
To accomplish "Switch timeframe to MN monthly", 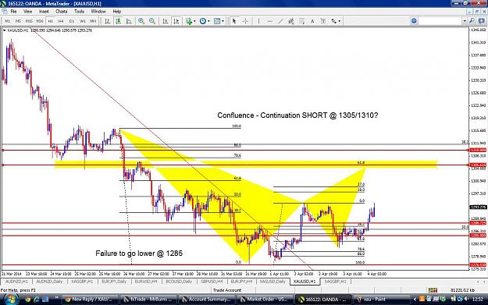I will click(x=93, y=21).
